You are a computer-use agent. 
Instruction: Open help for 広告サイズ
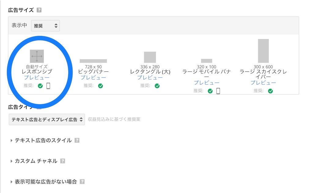(x=39, y=9)
